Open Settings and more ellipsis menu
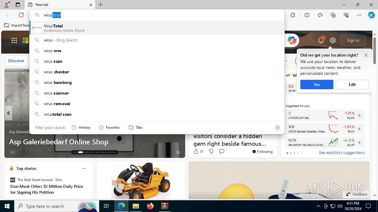The width and height of the screenshot is (378, 212). coord(359,15)
